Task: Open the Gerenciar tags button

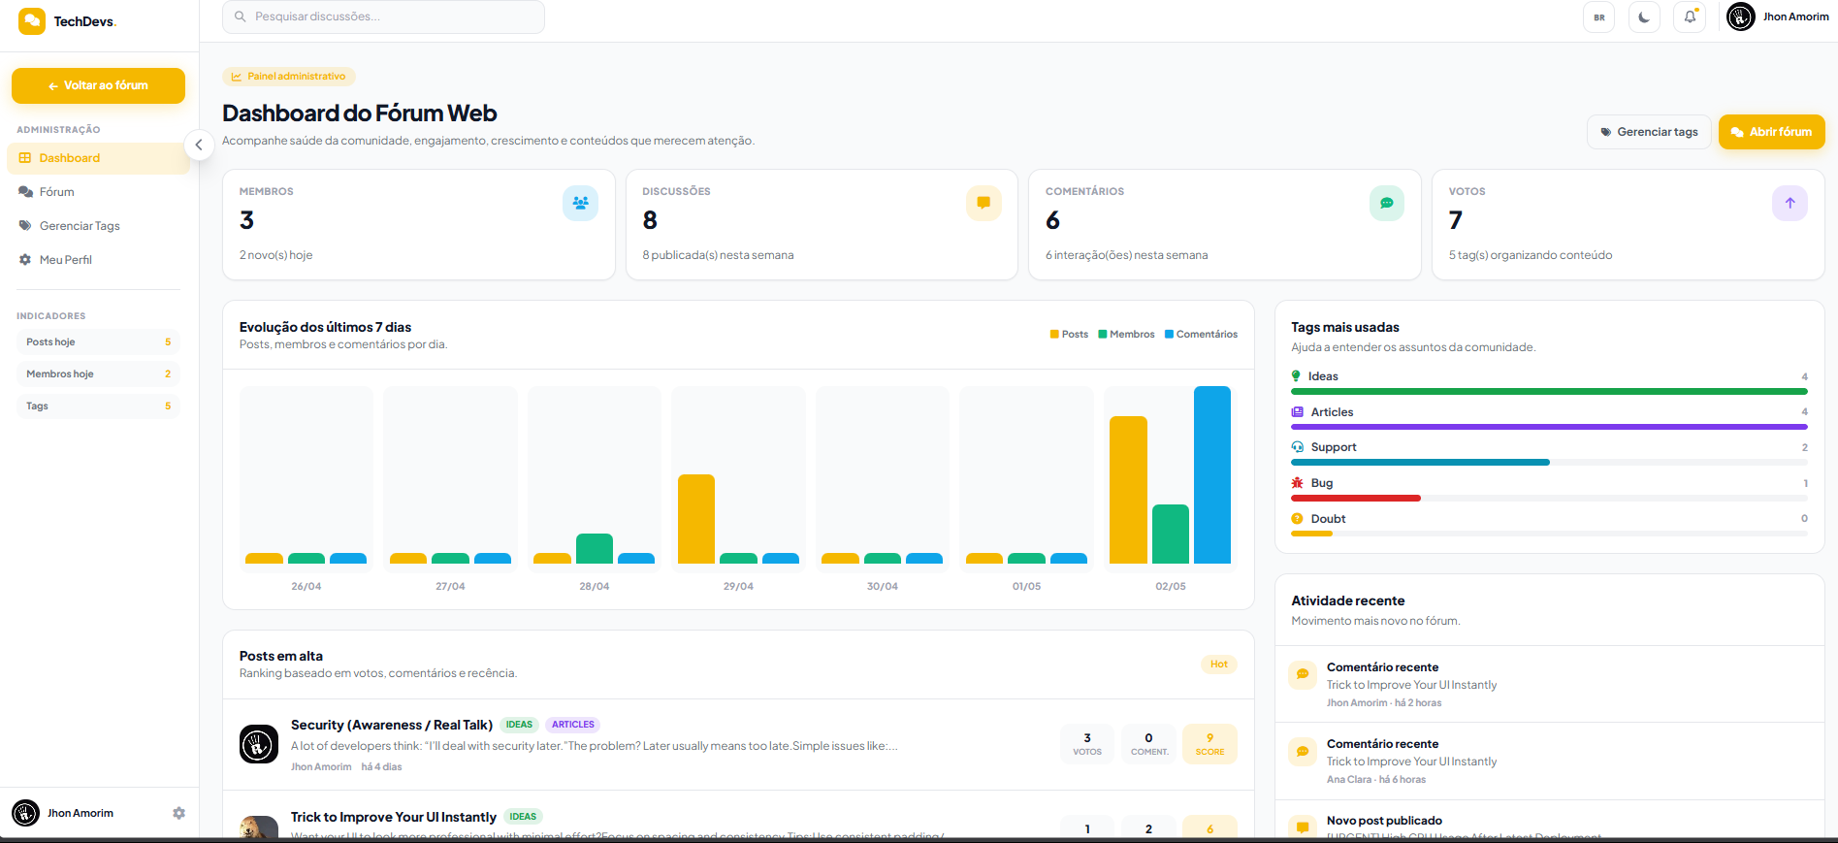Action: 1649,132
